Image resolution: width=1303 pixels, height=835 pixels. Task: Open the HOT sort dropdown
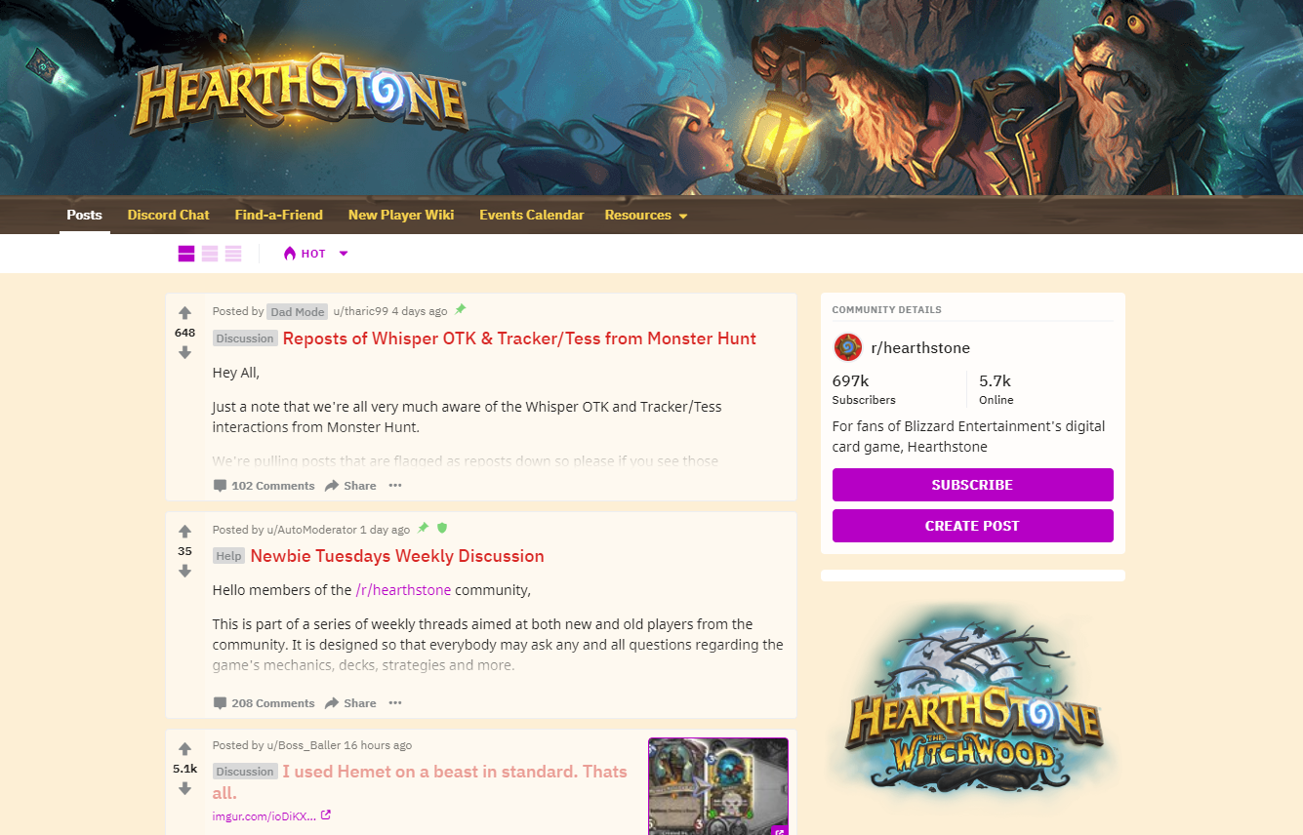[x=315, y=254]
